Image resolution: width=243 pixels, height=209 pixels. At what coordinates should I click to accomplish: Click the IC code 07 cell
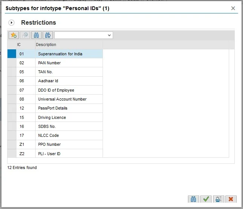click(26, 90)
